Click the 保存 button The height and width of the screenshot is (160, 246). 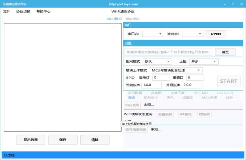63,140
